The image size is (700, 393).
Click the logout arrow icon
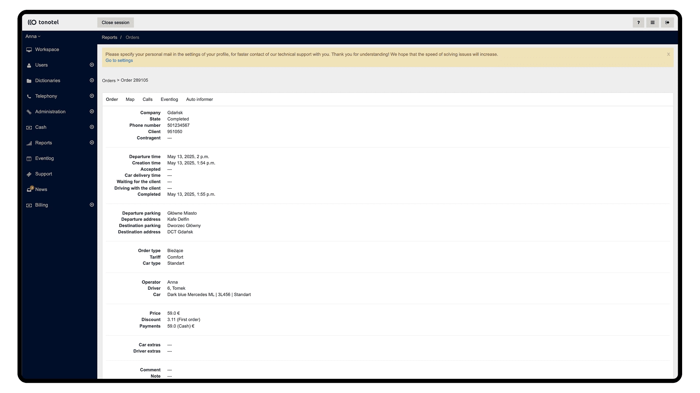(667, 23)
